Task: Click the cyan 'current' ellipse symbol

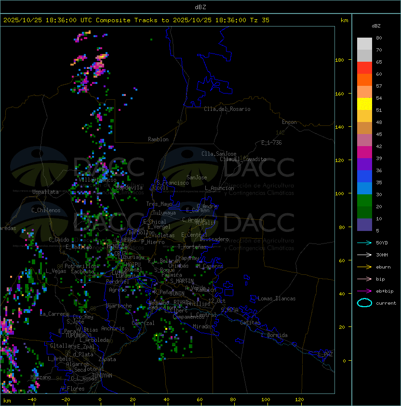Action: (x=364, y=303)
